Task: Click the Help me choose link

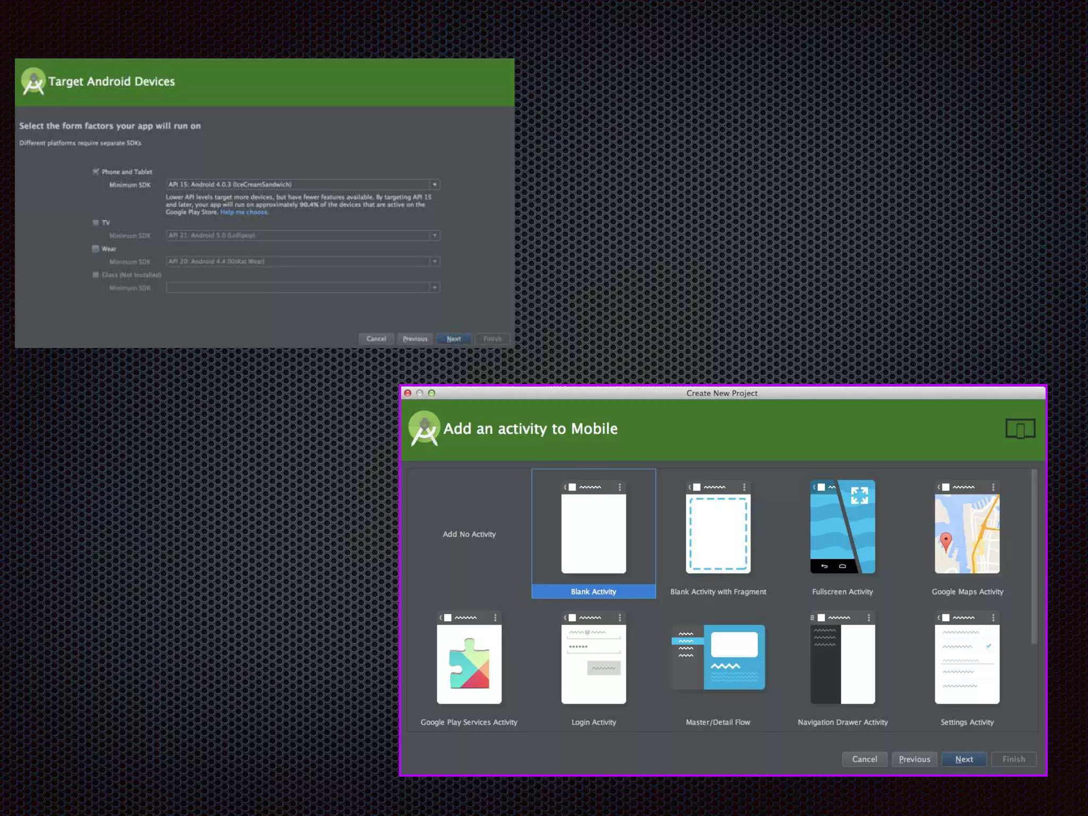Action: (244, 212)
